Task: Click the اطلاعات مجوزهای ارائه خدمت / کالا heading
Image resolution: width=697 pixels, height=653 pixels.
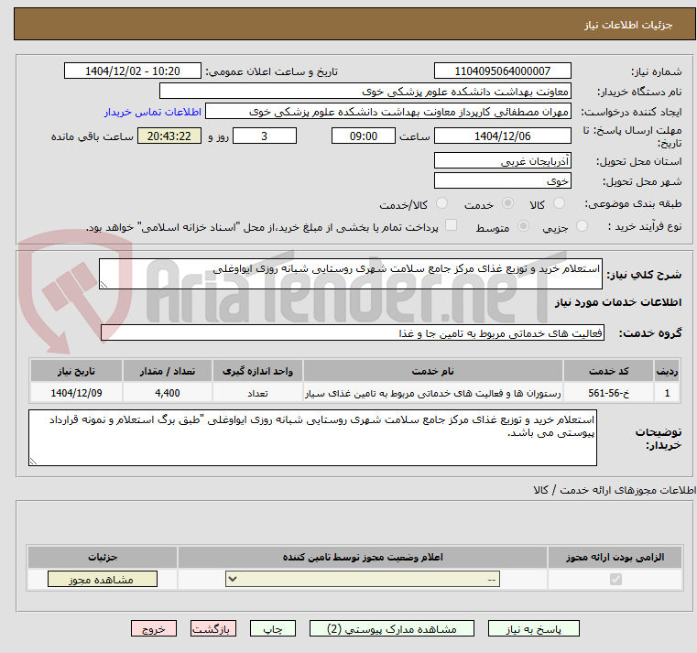Action: (615, 490)
